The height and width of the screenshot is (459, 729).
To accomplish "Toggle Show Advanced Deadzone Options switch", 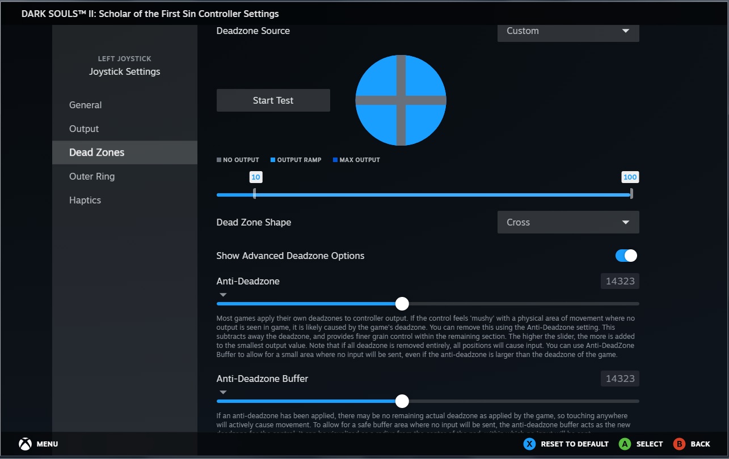I will (626, 256).
